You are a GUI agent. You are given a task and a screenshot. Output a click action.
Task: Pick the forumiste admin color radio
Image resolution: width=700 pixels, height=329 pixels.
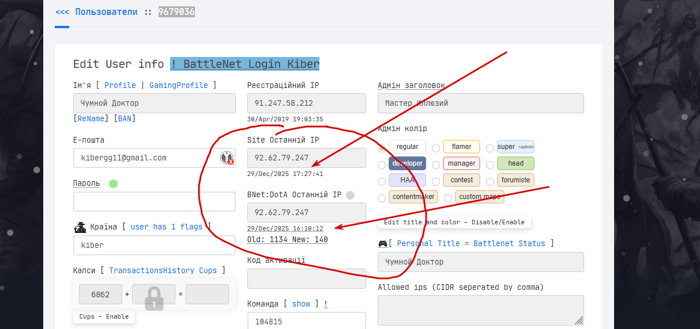(490, 181)
